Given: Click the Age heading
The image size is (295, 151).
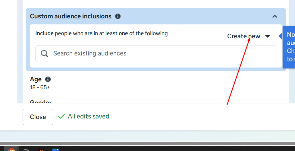Looking at the screenshot, I should click(x=36, y=79).
